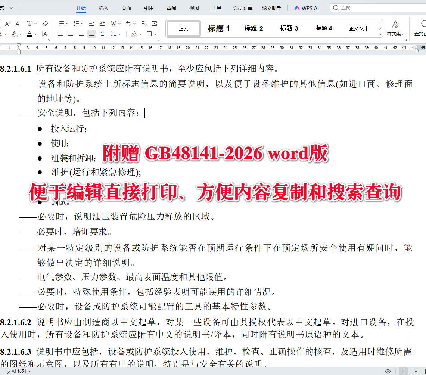Open the paragraph settings dialog launcher
This screenshot has height=375, width=426.
point(158,40)
